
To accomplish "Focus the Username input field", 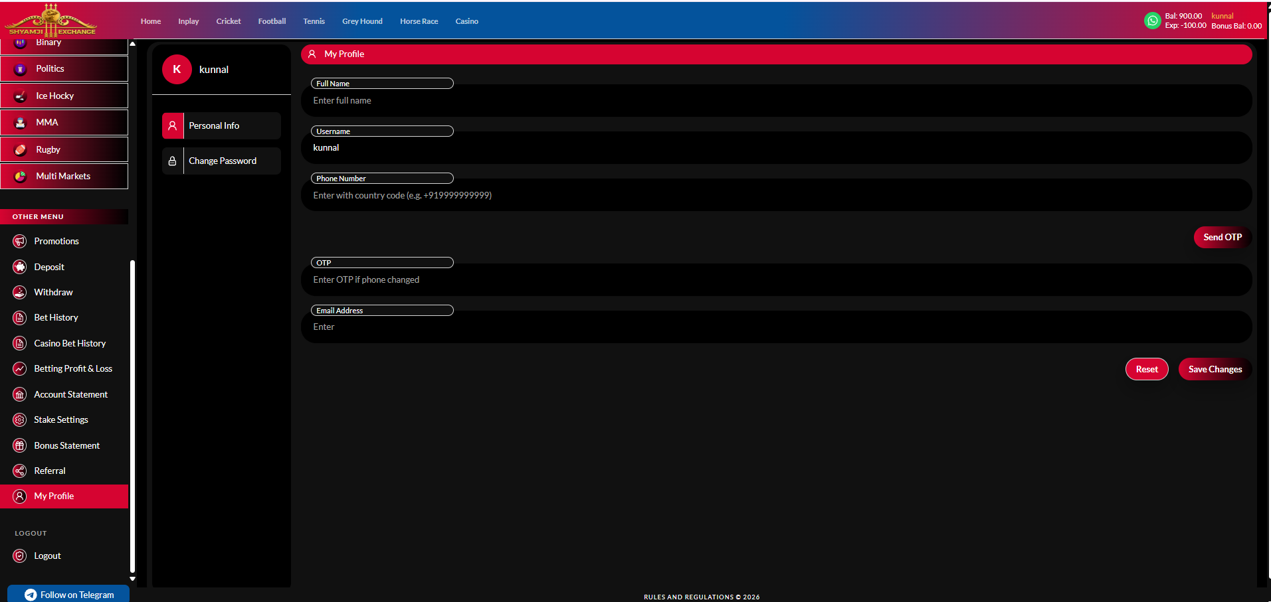I will pos(777,147).
